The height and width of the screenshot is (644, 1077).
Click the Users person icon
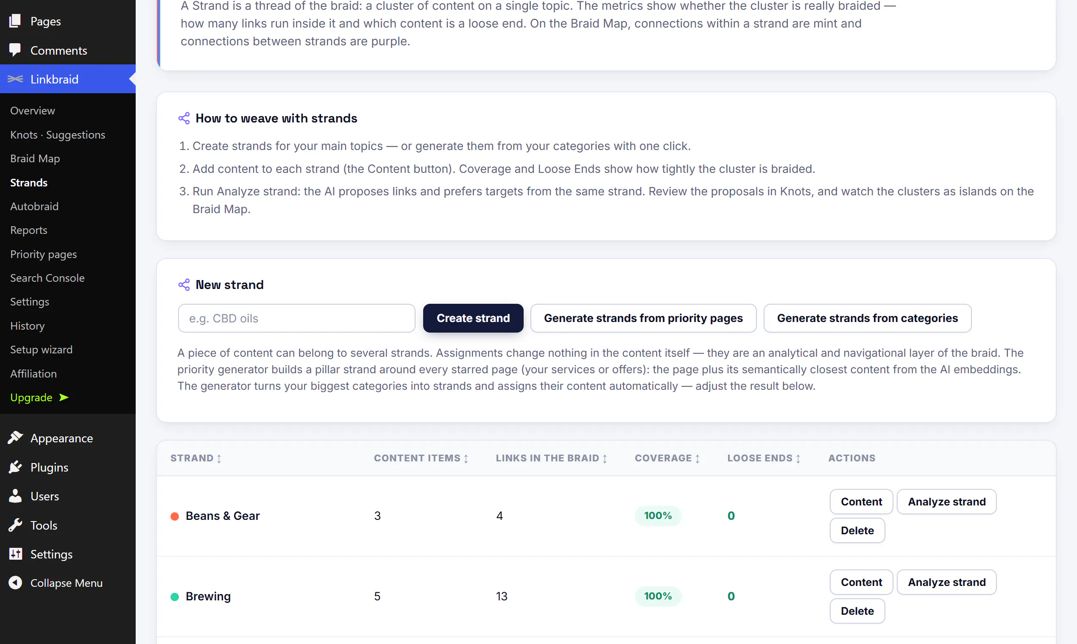tap(15, 496)
